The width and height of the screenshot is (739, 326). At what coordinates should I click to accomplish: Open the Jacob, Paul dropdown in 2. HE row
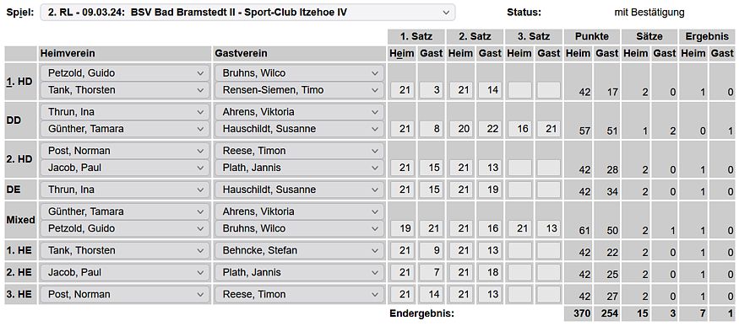point(124,272)
